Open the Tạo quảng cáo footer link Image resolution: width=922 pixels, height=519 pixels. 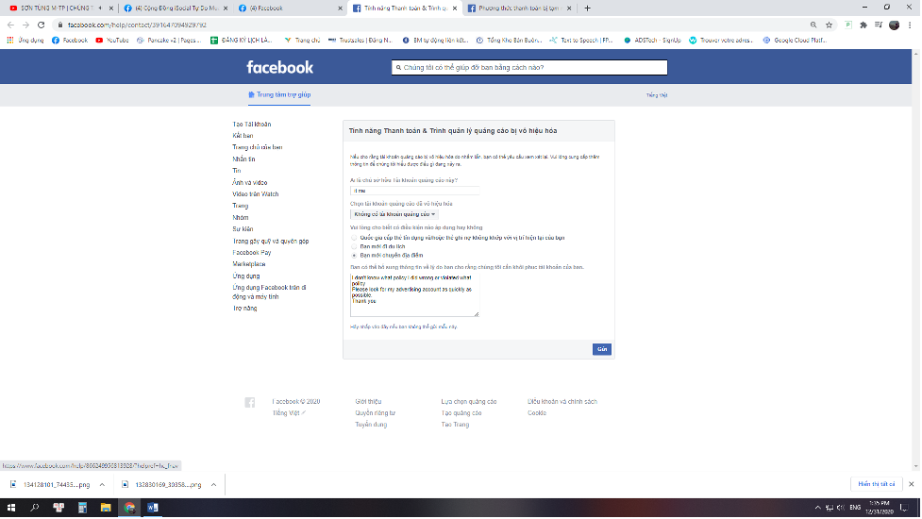pos(461,413)
